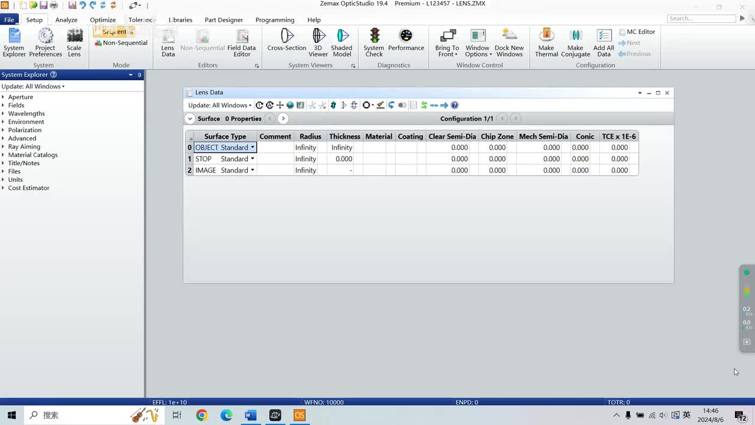Expand the Wavelengths tree item
This screenshot has height=425, width=755.
click(x=4, y=113)
